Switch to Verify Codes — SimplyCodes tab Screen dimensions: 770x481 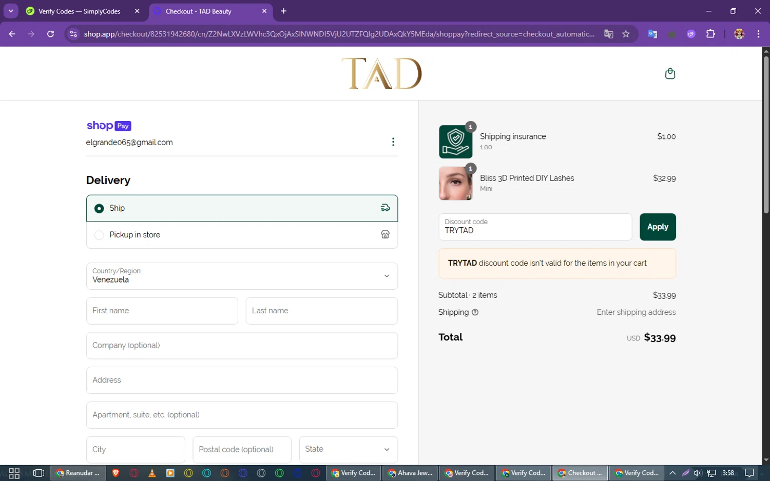click(80, 11)
